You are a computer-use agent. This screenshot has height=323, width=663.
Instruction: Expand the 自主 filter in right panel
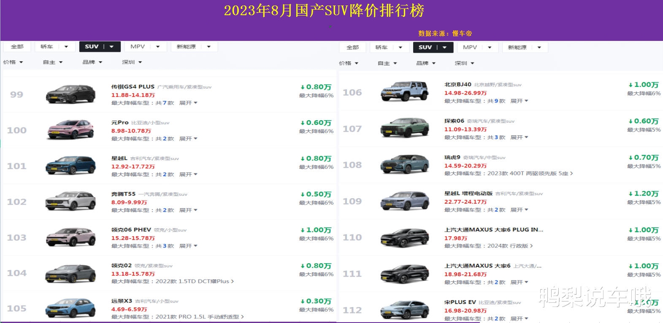387,63
